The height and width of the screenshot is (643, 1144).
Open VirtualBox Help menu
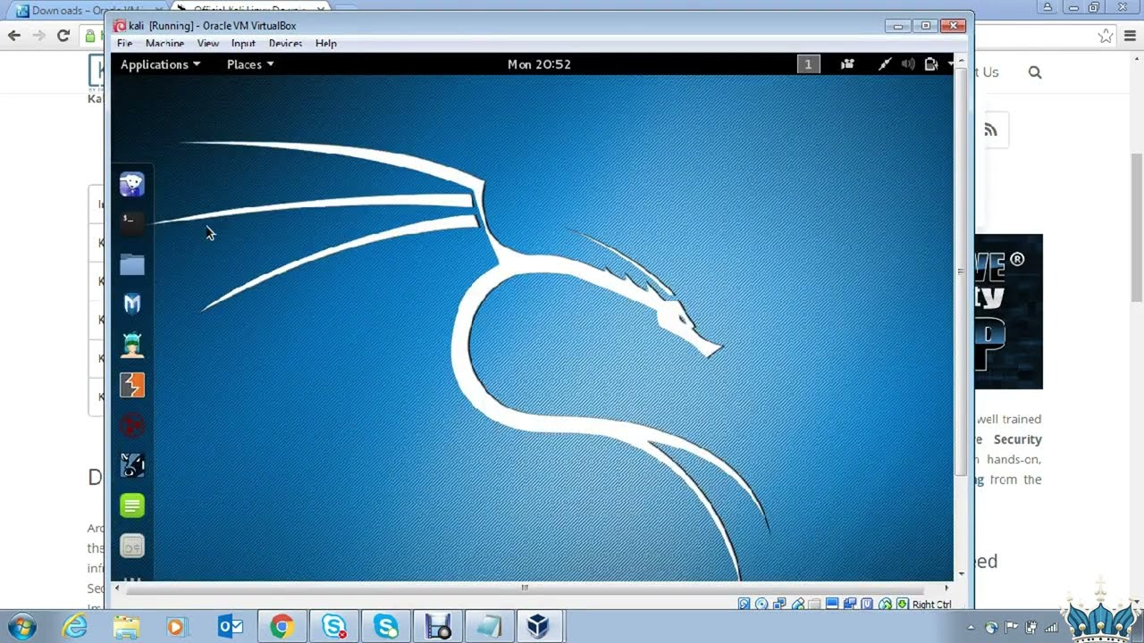point(325,43)
